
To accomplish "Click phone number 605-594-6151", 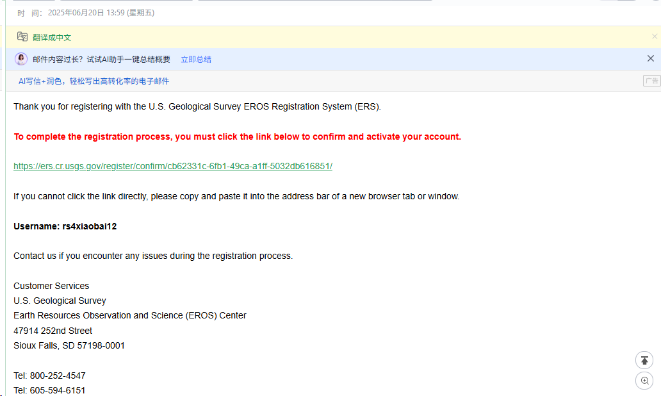I will point(58,390).
